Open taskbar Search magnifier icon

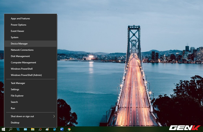10,129
